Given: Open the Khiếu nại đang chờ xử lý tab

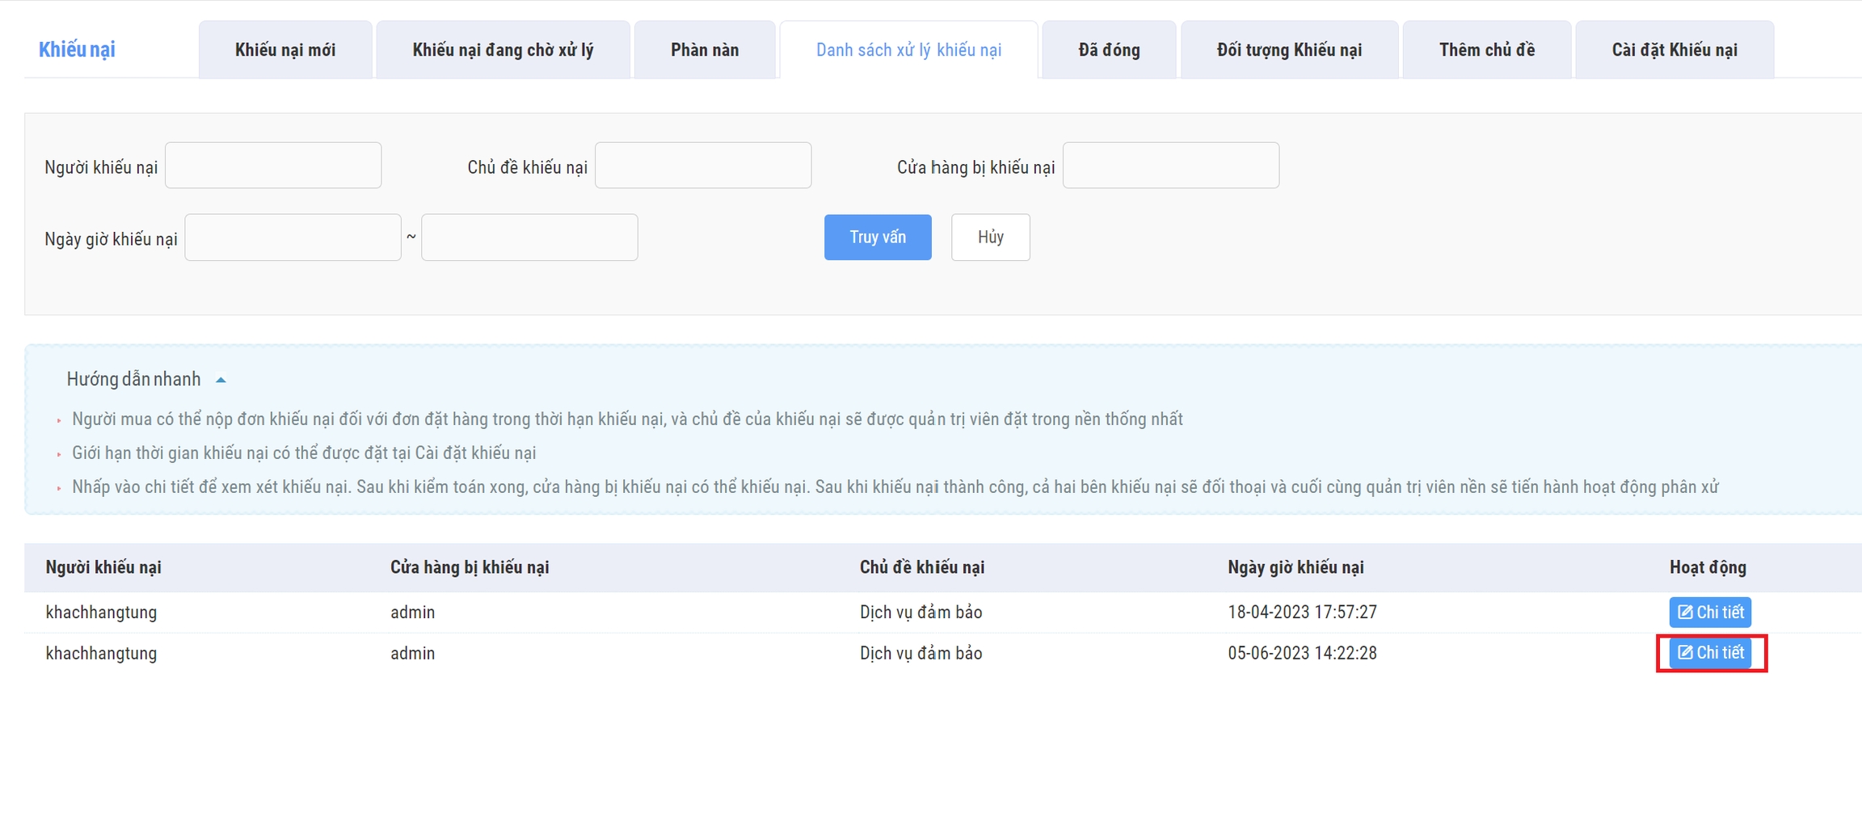Looking at the screenshot, I should point(503,50).
